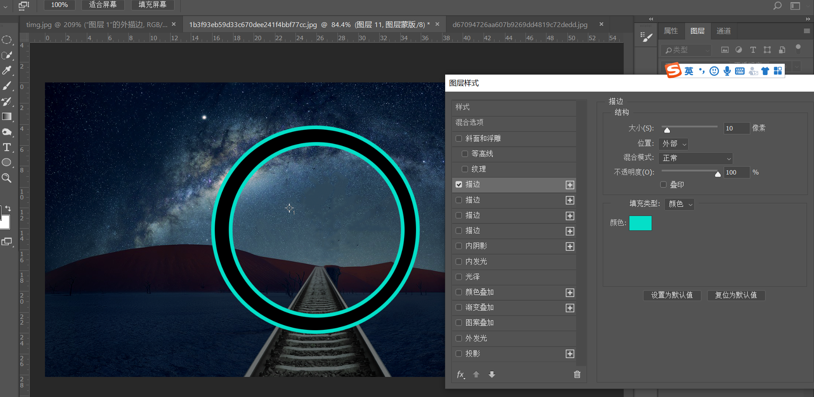814x397 pixels.
Task: Open the 混合模式 dropdown showing 正常
Action: pos(696,158)
